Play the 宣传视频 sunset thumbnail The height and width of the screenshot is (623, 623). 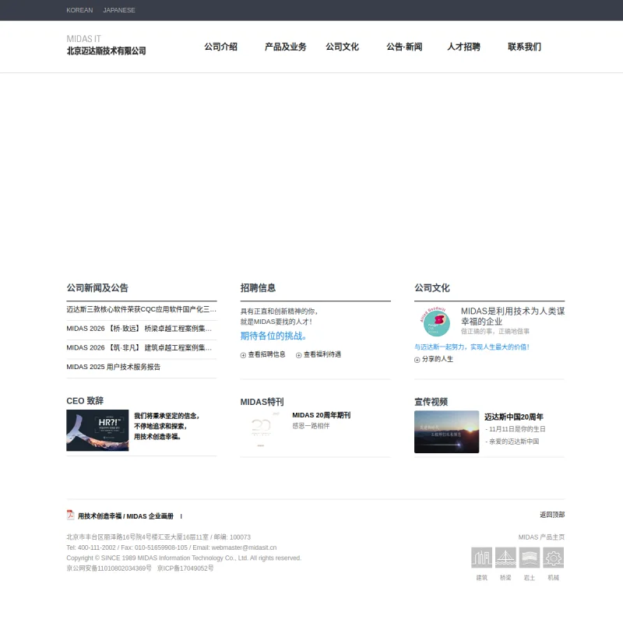pyautogui.click(x=446, y=432)
